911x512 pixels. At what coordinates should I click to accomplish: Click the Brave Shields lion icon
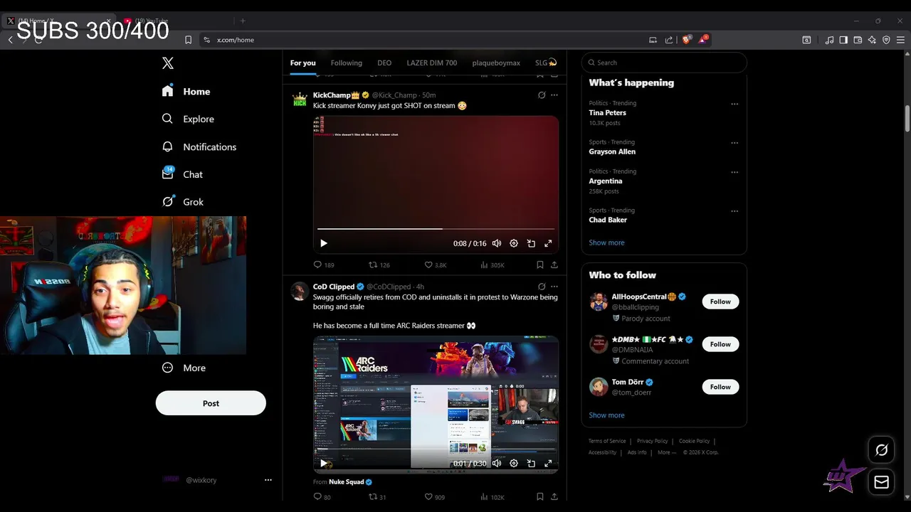[686, 40]
